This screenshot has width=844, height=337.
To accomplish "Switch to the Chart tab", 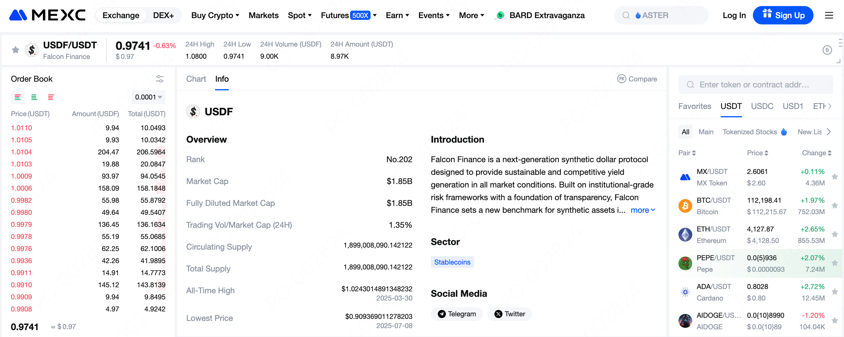I will pos(196,79).
